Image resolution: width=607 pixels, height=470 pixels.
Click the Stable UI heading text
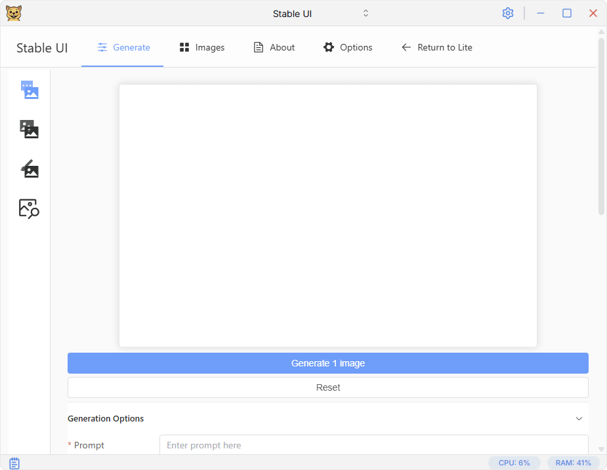coord(42,48)
